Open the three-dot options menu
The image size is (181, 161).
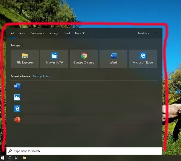tap(156, 33)
